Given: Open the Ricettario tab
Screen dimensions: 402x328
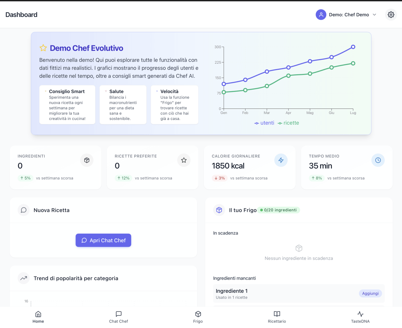Looking at the screenshot, I should tap(277, 317).
